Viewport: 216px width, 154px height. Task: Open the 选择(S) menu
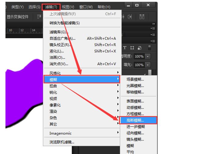34,7
